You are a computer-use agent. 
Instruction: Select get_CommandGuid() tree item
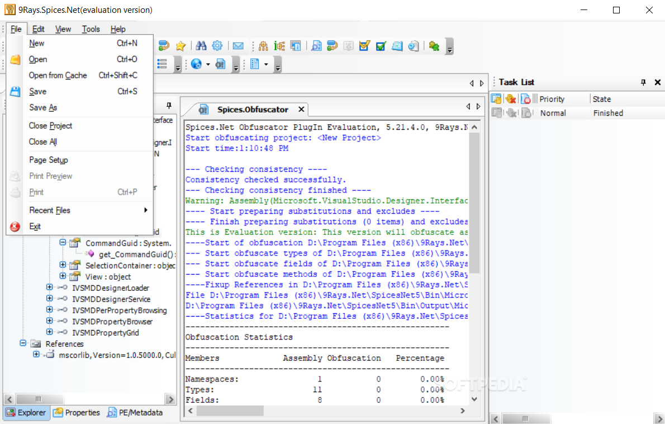[x=136, y=254]
